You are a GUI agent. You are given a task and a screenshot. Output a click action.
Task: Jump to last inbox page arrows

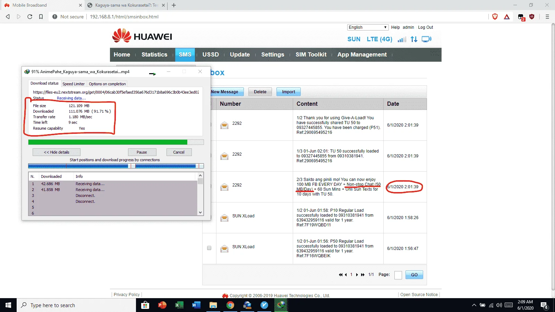[x=363, y=275]
